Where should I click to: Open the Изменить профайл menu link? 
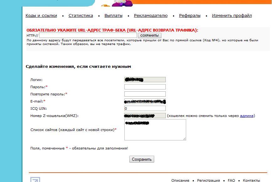[232, 16]
